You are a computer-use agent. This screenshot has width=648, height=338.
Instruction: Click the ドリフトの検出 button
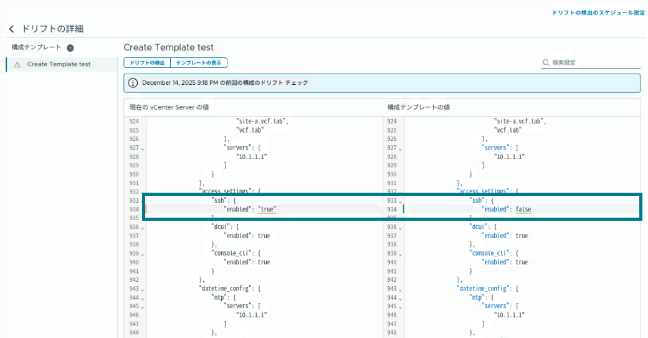click(147, 63)
